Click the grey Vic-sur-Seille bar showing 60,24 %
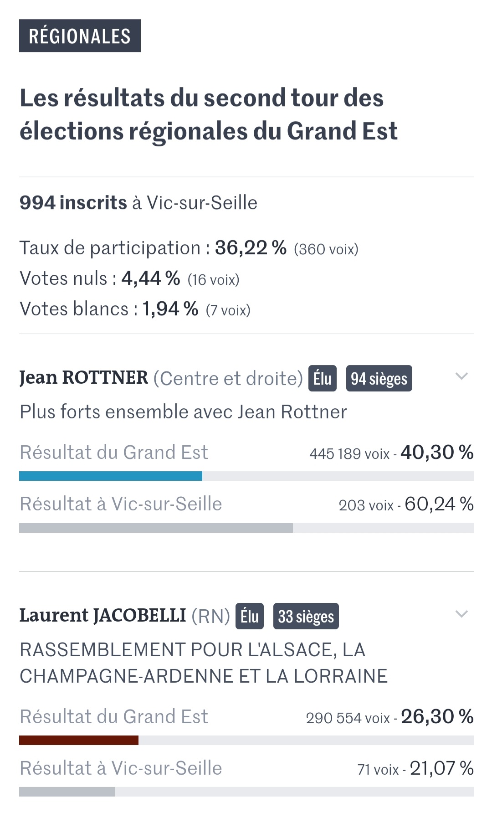This screenshot has height=818, width=492. tap(156, 528)
